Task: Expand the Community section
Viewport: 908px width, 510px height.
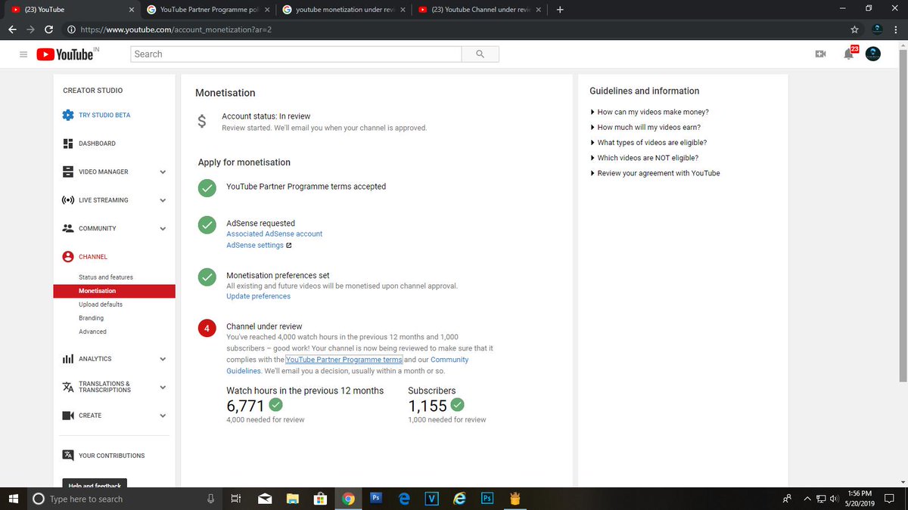Action: click(x=163, y=228)
